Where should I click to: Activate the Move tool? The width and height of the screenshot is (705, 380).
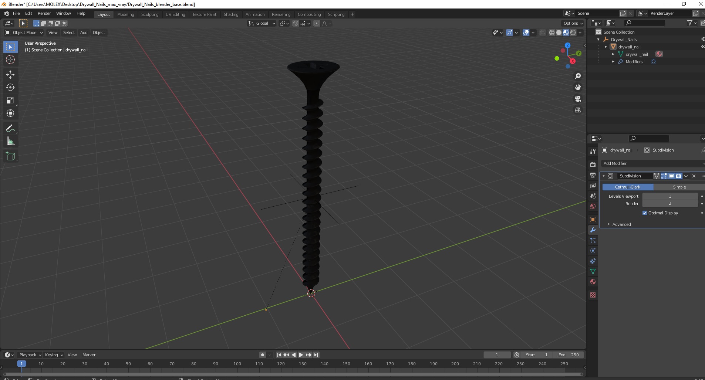[x=10, y=75]
